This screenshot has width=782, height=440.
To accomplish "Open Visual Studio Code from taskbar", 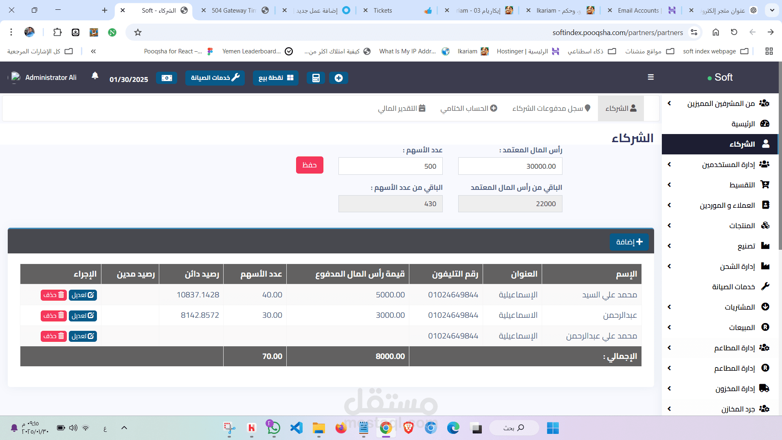I will click(297, 428).
